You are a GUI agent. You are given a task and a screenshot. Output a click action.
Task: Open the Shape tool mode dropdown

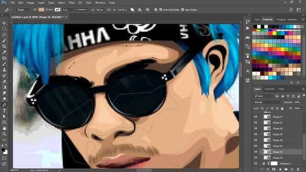click(23, 10)
